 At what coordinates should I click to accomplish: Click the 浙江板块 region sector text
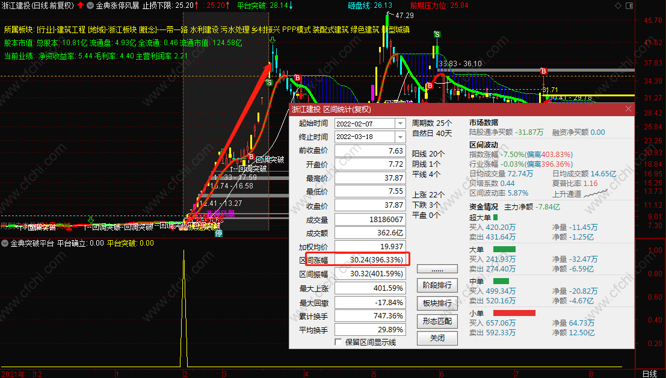122,29
